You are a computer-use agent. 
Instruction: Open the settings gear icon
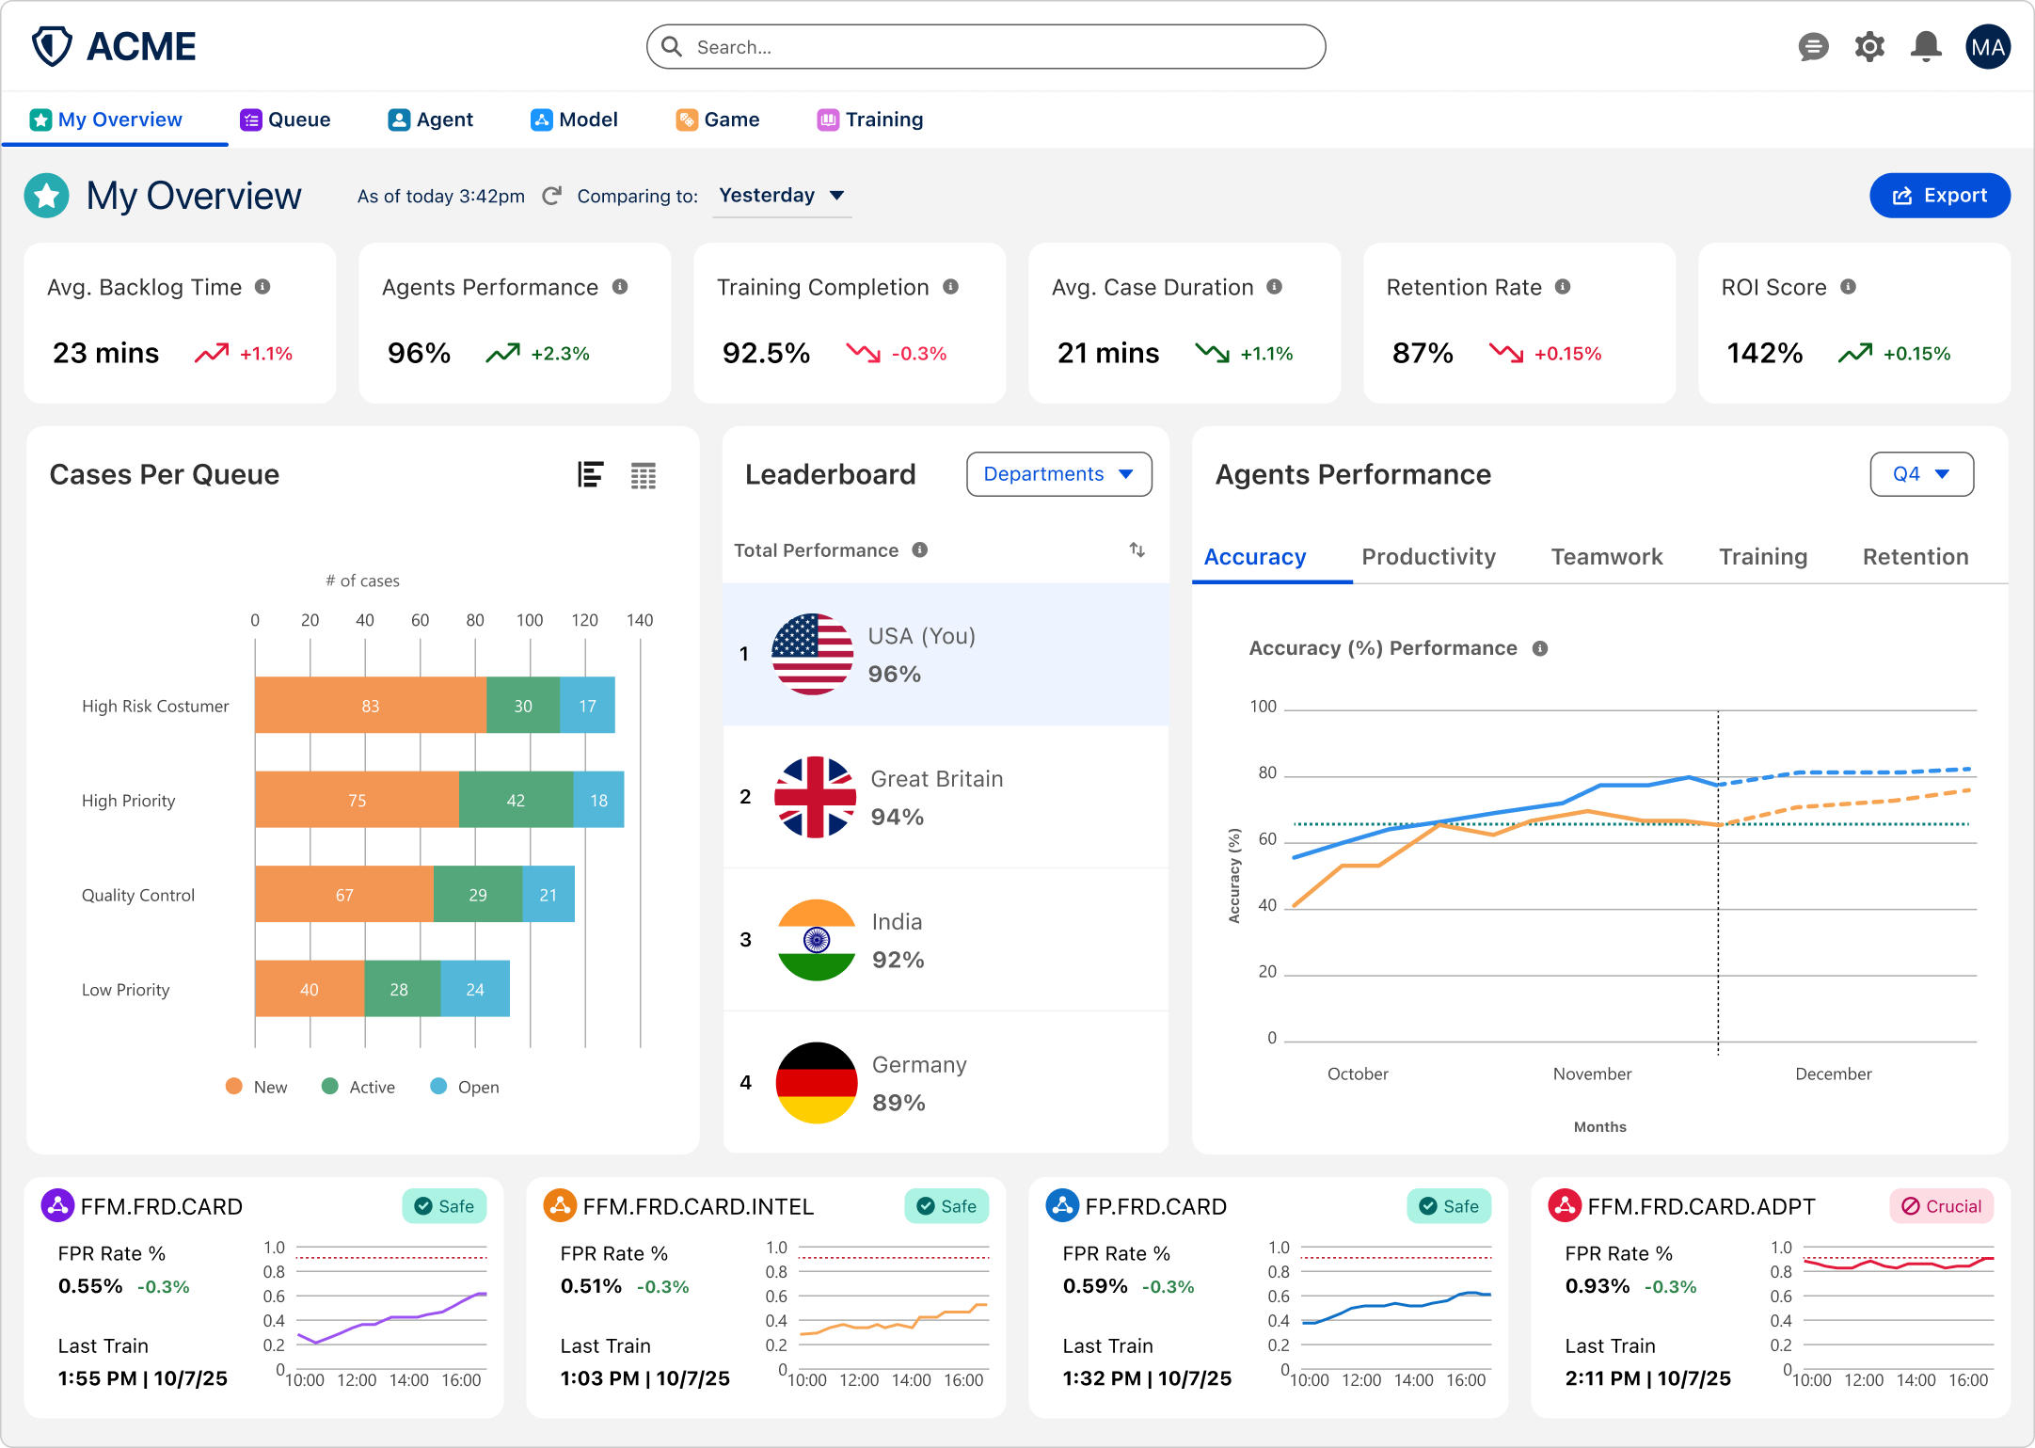point(1869,47)
